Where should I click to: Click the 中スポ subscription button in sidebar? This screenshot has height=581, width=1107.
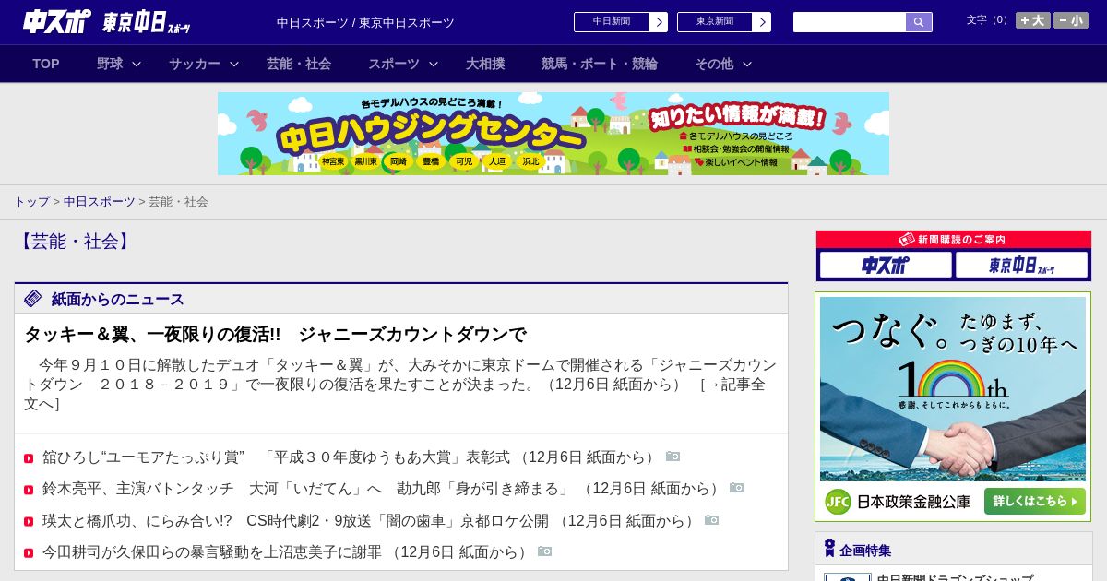(x=886, y=266)
